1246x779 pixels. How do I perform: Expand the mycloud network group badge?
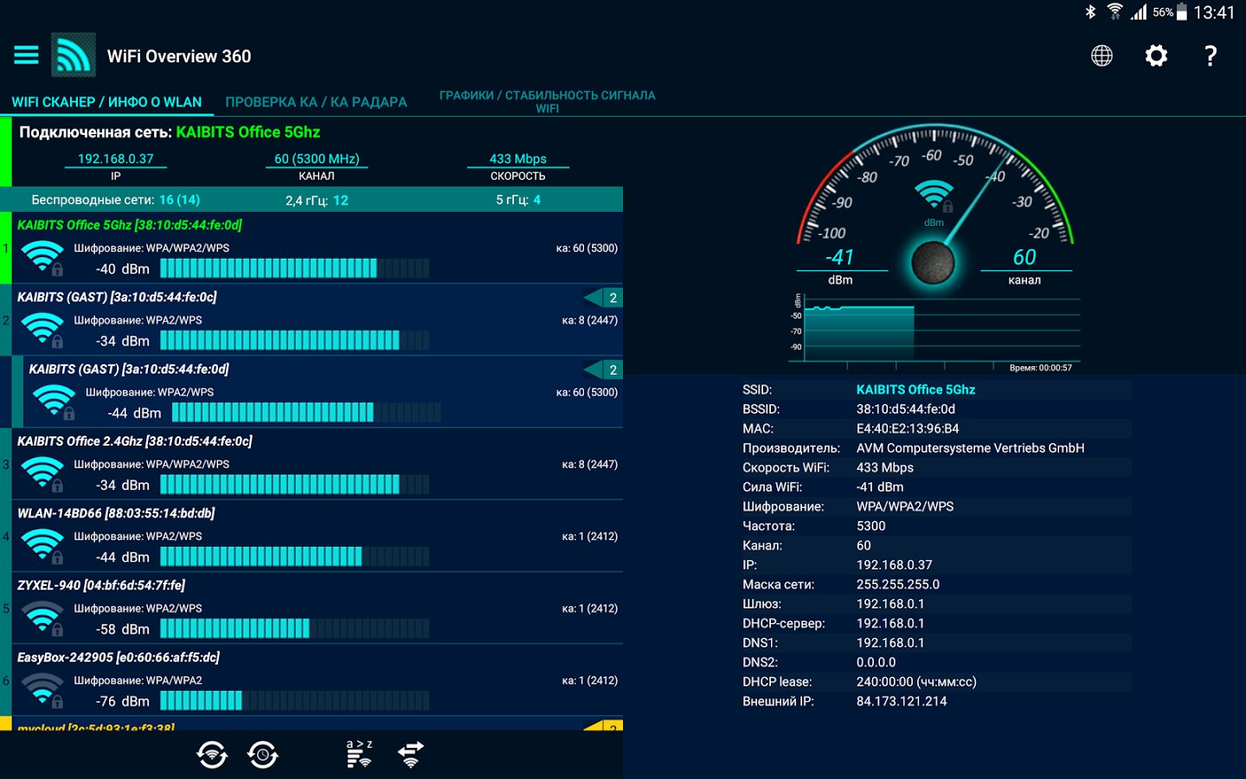605,726
